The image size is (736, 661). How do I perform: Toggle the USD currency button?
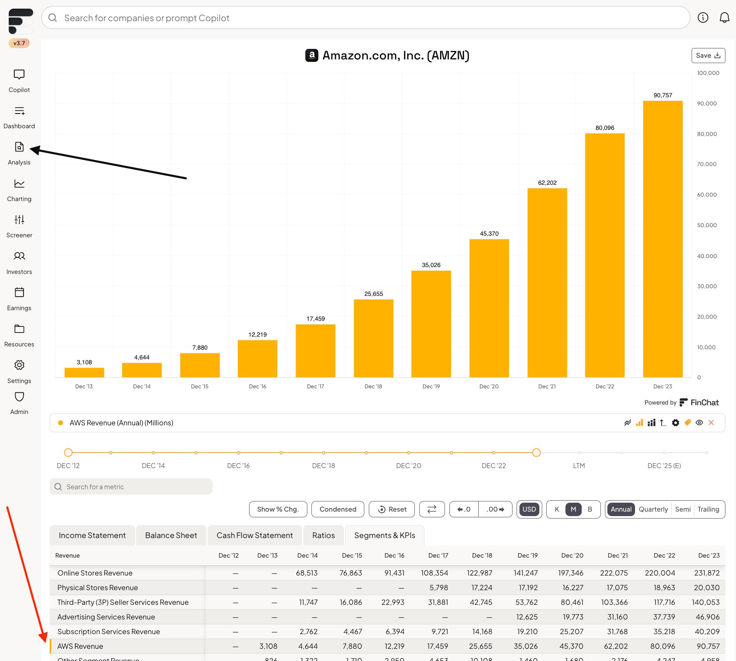529,509
